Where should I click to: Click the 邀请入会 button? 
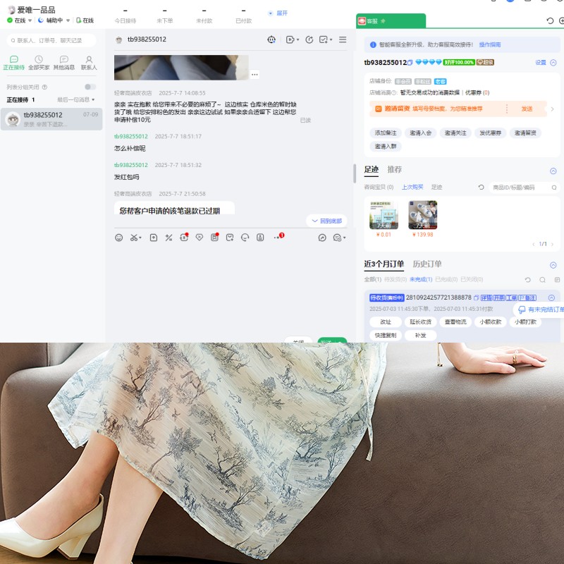tap(420, 133)
